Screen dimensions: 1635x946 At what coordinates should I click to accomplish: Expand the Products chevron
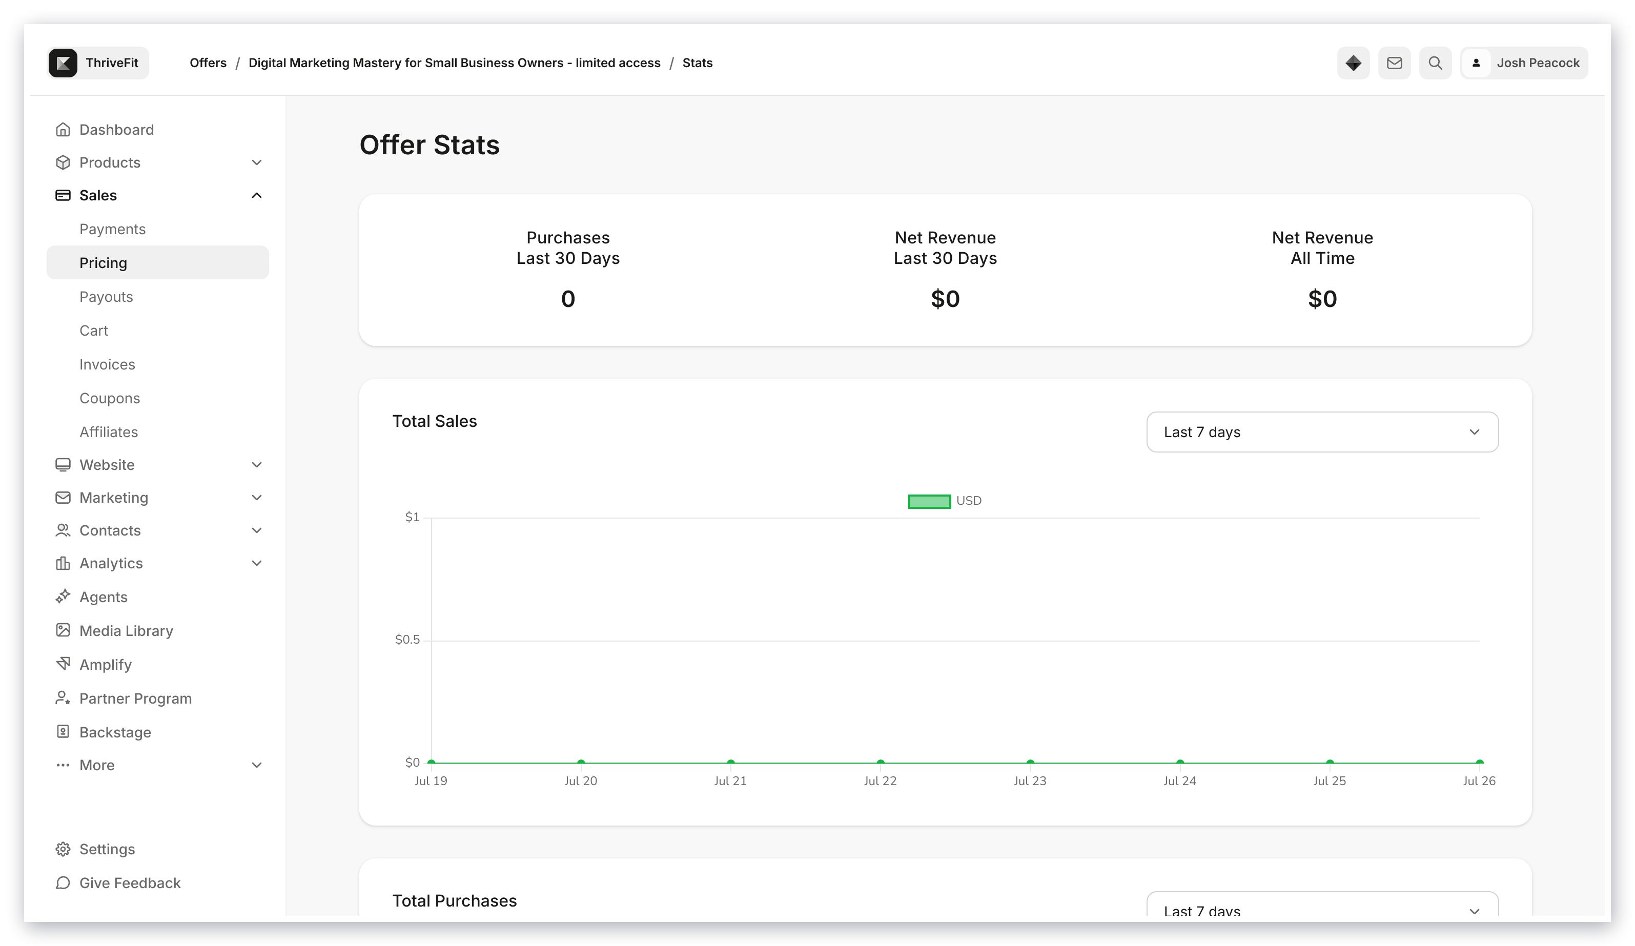[257, 162]
